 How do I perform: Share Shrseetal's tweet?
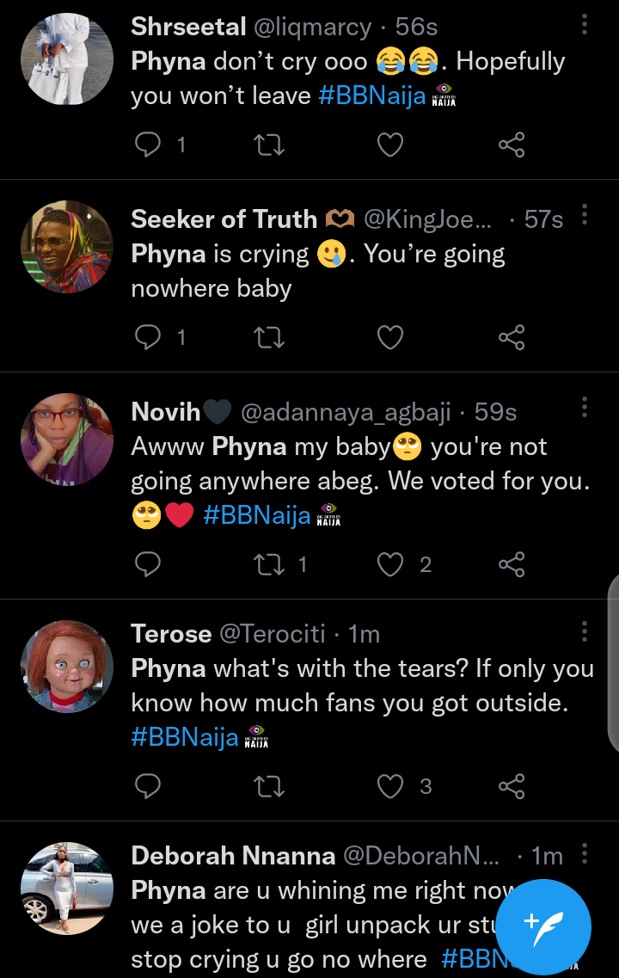tap(512, 145)
